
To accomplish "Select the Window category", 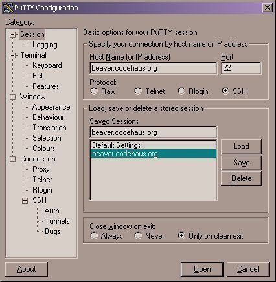I will click(33, 97).
